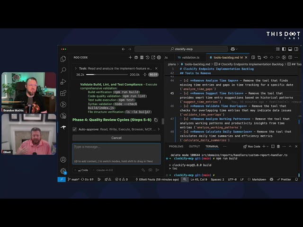Click the $0.03 cost badge
Image resolution: width=303 pixels, height=227 pixels.
tap(153, 75)
